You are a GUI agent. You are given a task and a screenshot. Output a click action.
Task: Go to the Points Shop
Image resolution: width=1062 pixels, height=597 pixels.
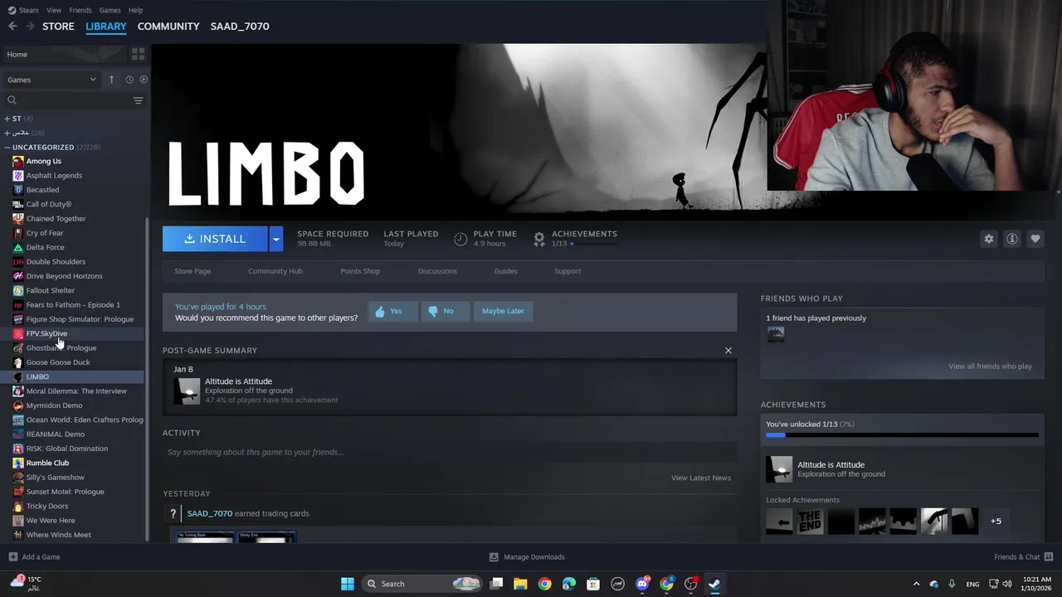tap(360, 271)
